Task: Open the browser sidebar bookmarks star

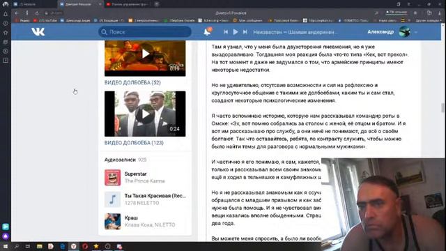Action: (x=6, y=33)
